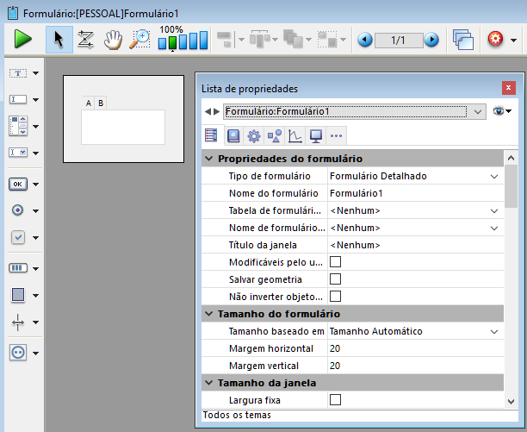The image size is (527, 432).
Task: Select the arrow selection tool
Action: pyautogui.click(x=59, y=40)
